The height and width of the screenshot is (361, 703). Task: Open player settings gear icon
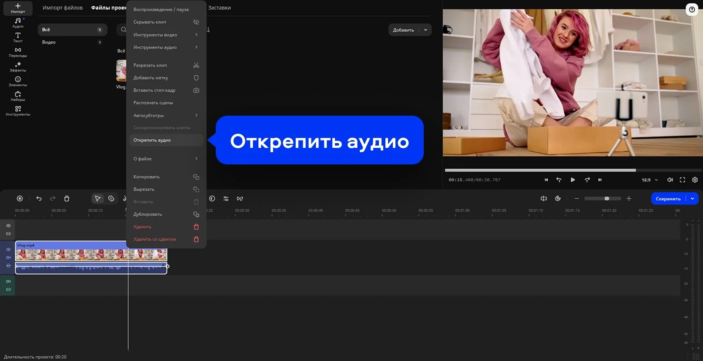[695, 180]
